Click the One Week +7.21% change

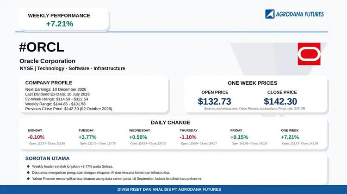pyautogui.click(x=290, y=137)
